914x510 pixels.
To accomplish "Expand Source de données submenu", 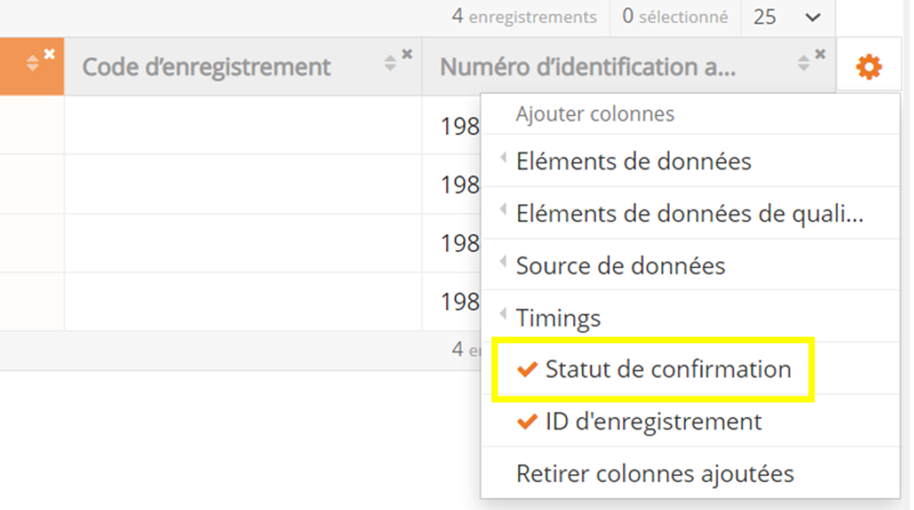I will [x=620, y=266].
